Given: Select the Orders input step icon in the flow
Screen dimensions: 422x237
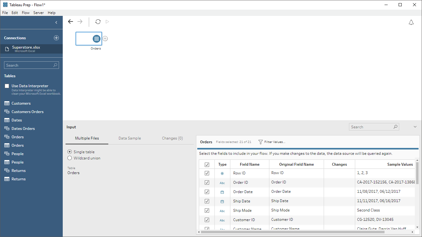Looking at the screenshot, I should [96, 39].
